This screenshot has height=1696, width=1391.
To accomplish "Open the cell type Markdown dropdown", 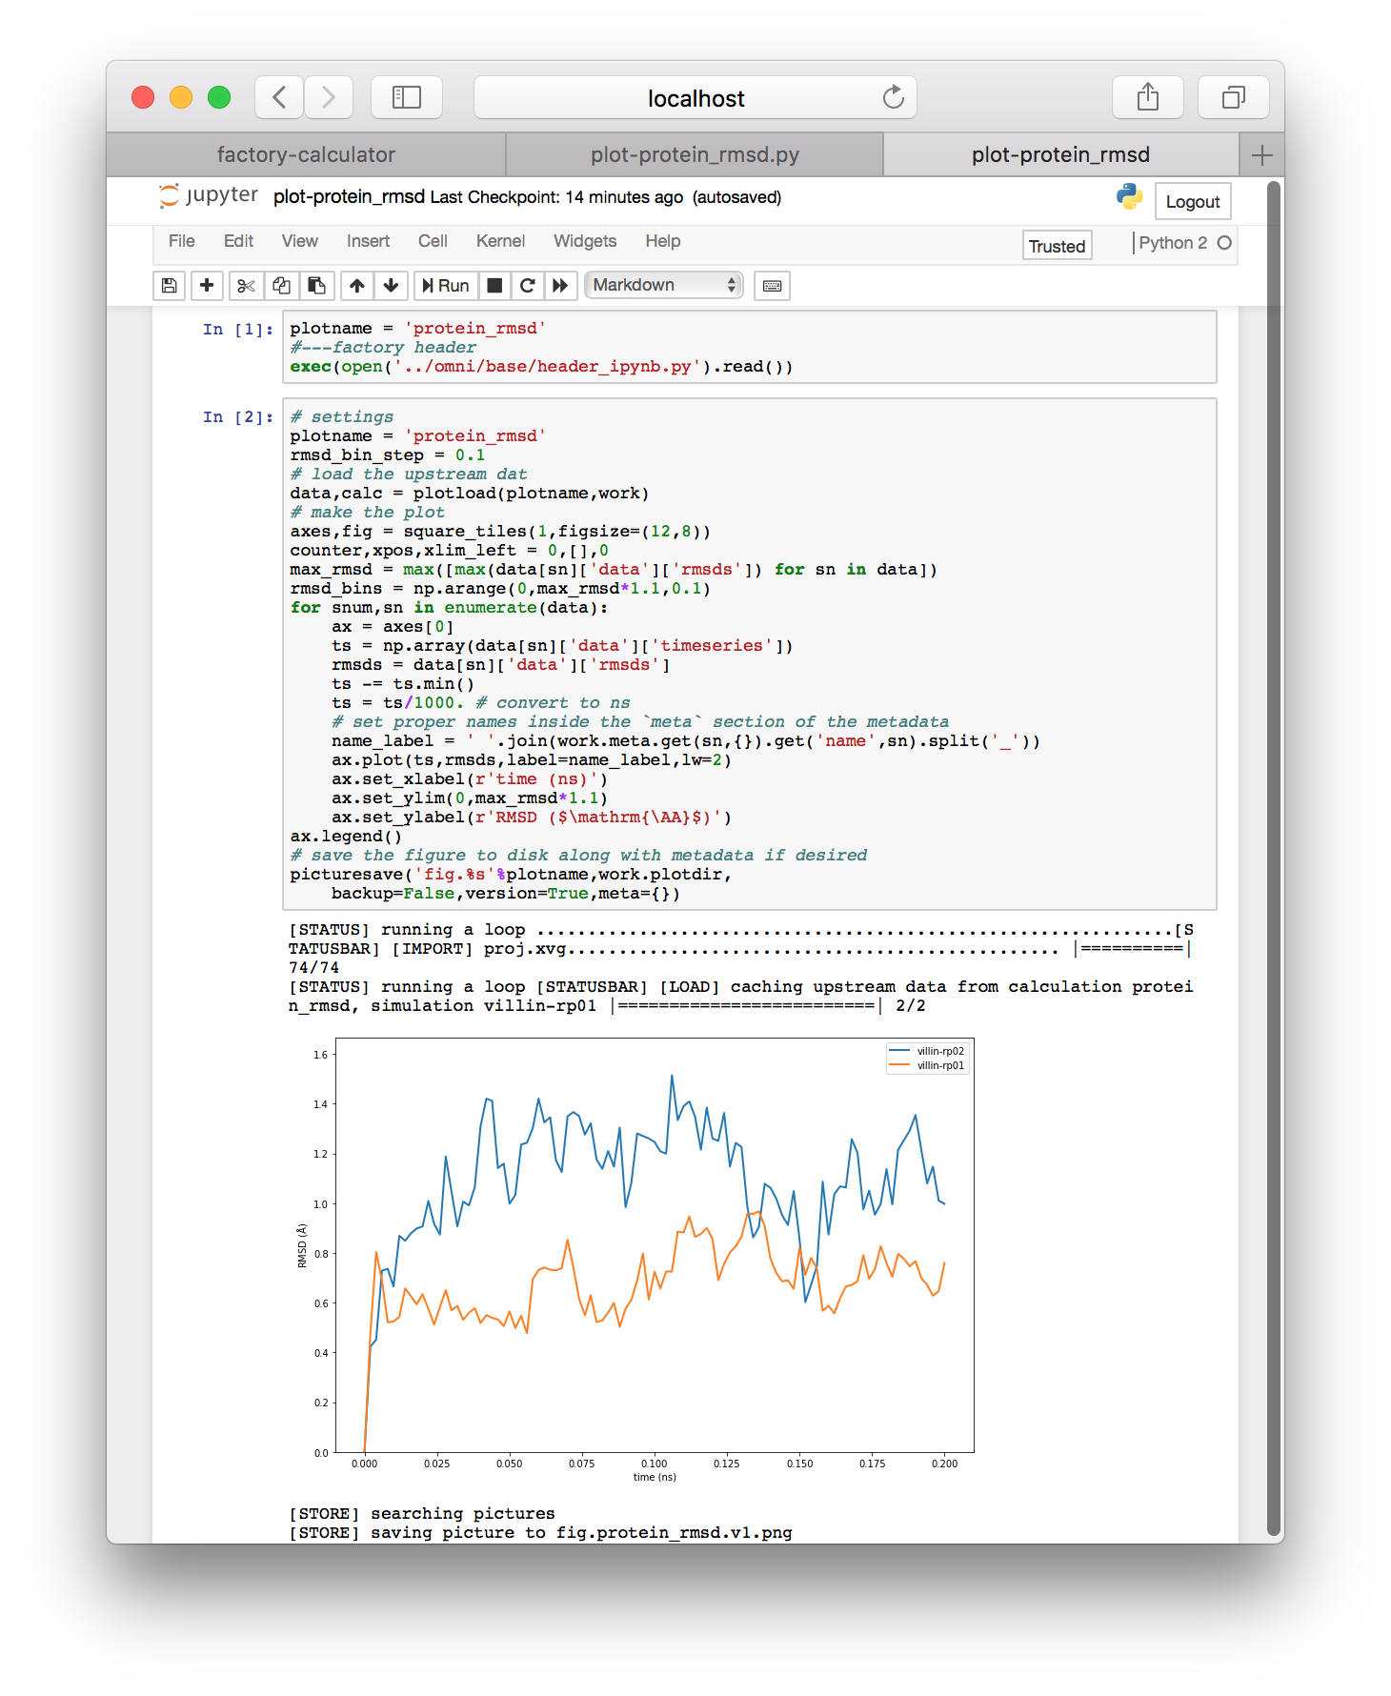I will tap(664, 285).
